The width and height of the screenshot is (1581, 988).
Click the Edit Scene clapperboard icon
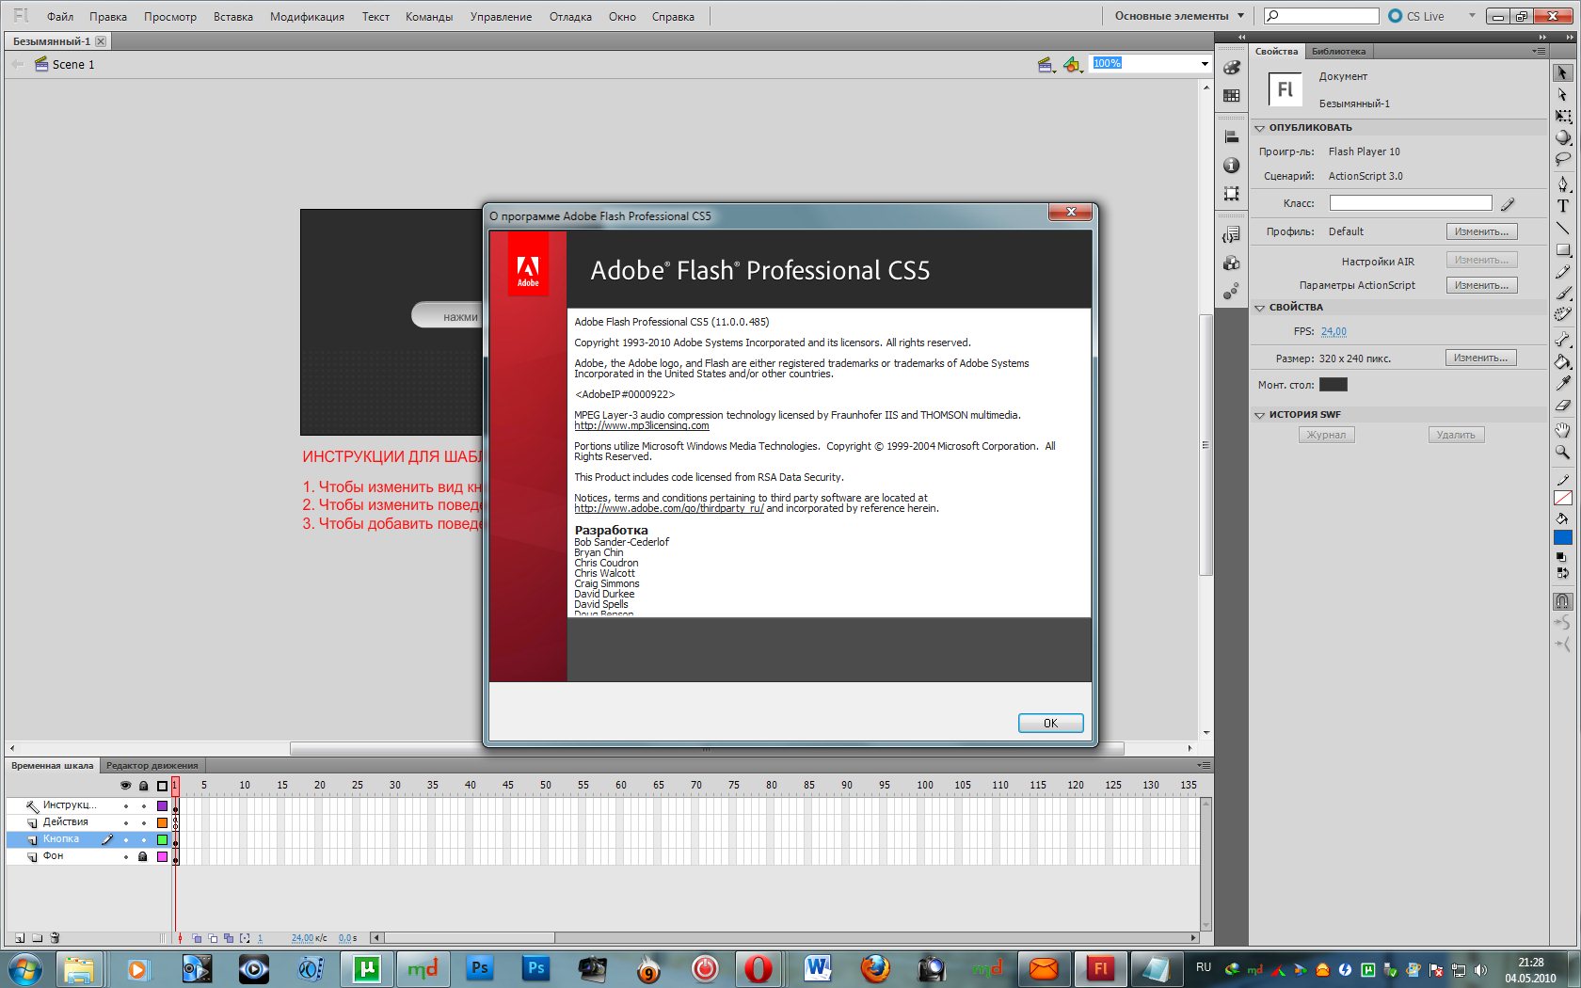pos(1046,64)
